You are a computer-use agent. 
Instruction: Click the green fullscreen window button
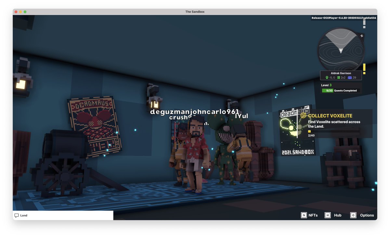[x=25, y=12]
